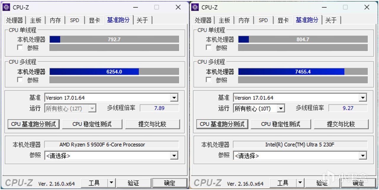Click multi-thread score bar 7455.4
The image size is (379, 190).
[x=303, y=72]
